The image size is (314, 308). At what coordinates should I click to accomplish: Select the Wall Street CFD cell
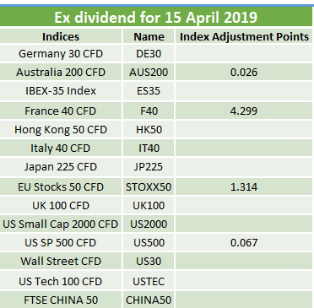pyautogui.click(x=61, y=262)
